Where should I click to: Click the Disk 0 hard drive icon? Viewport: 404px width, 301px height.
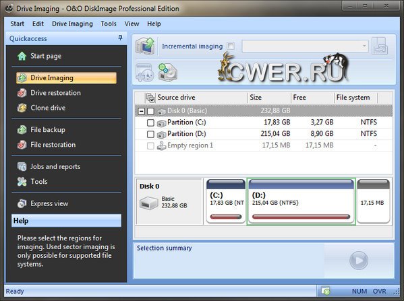pyautogui.click(x=148, y=203)
